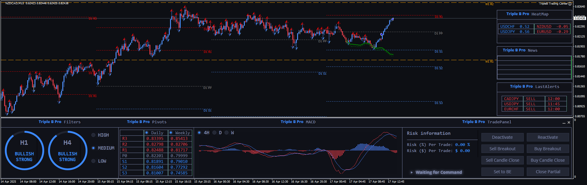Click the CADJPY SELL alert row
The image size is (587, 185).
[511, 99]
